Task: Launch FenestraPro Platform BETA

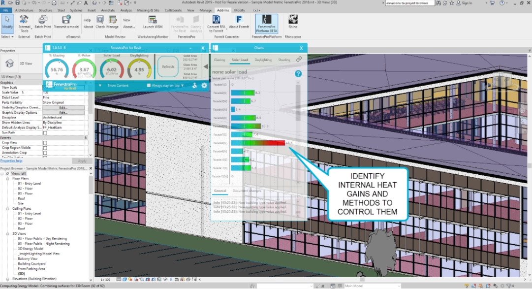Action: (266, 24)
